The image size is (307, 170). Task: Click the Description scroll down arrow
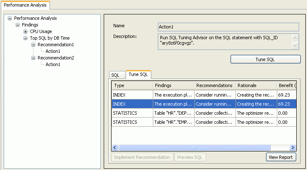(295, 45)
